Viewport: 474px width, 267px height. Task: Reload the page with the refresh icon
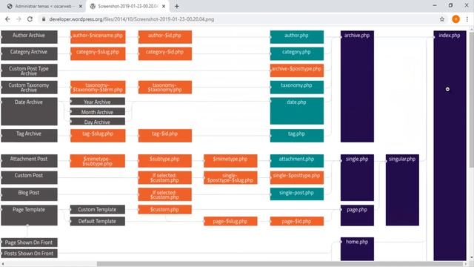30,19
